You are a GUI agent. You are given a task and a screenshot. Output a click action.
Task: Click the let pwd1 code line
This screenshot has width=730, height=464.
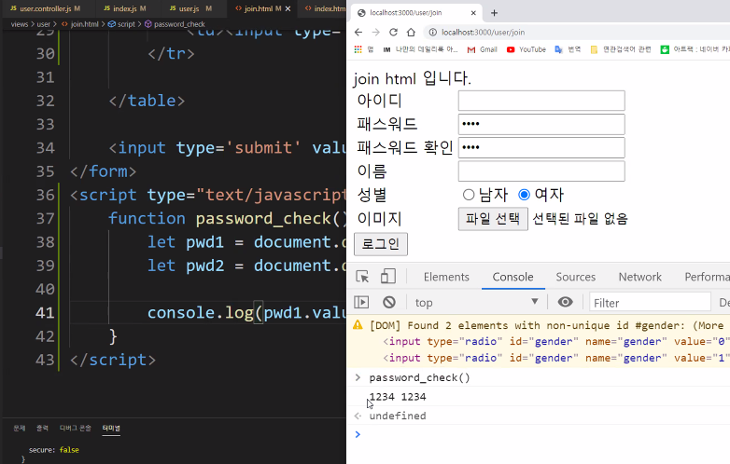pos(247,242)
